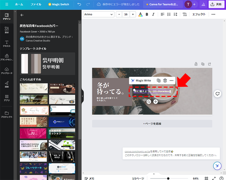The height and width of the screenshot is (180, 226).
Task: Open Magic Switch
Action: click(x=59, y=4)
